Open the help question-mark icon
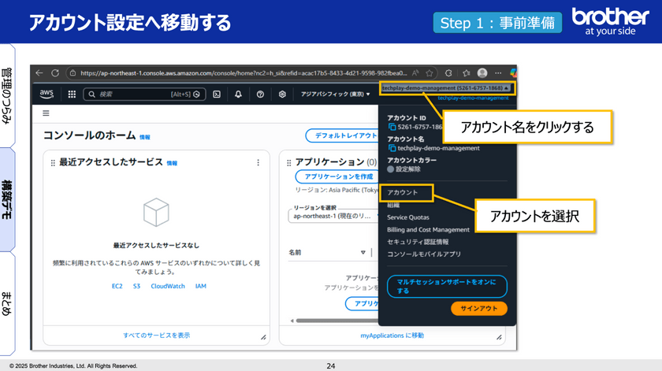 (260, 94)
